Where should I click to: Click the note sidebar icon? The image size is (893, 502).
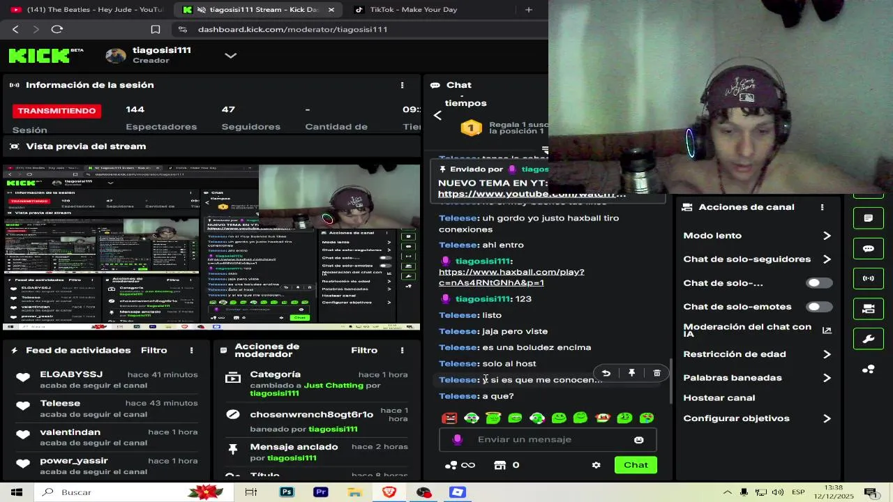(x=869, y=218)
